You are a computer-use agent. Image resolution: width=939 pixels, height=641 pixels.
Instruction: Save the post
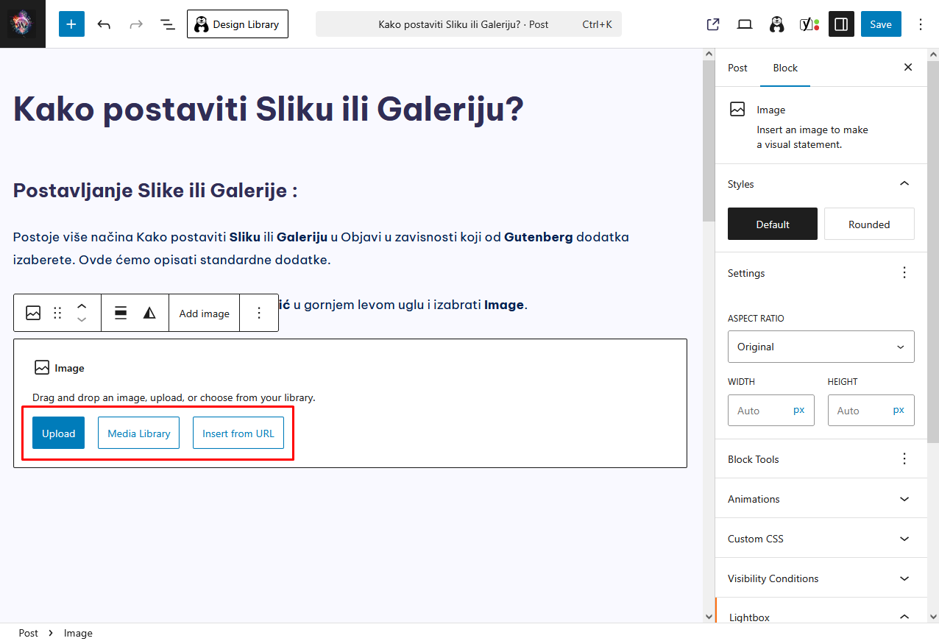pos(880,24)
